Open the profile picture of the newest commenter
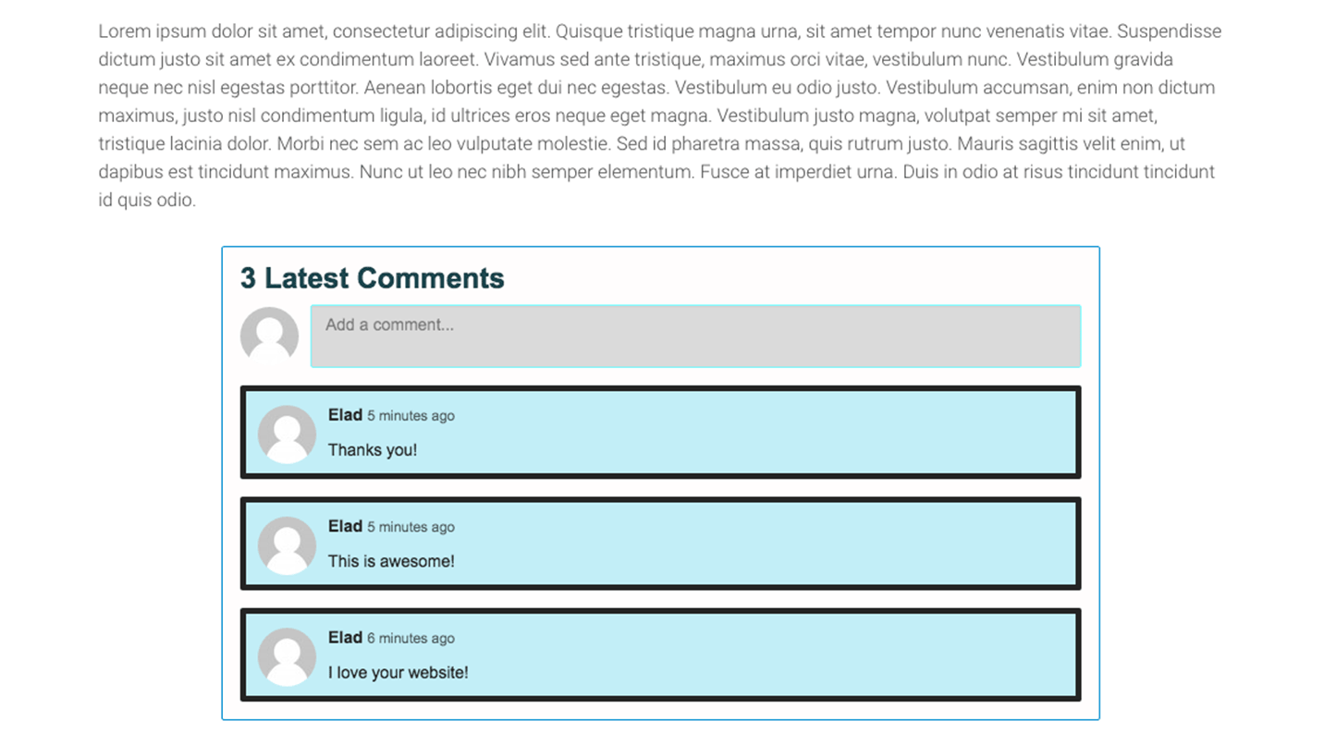The image size is (1324, 745). point(287,433)
